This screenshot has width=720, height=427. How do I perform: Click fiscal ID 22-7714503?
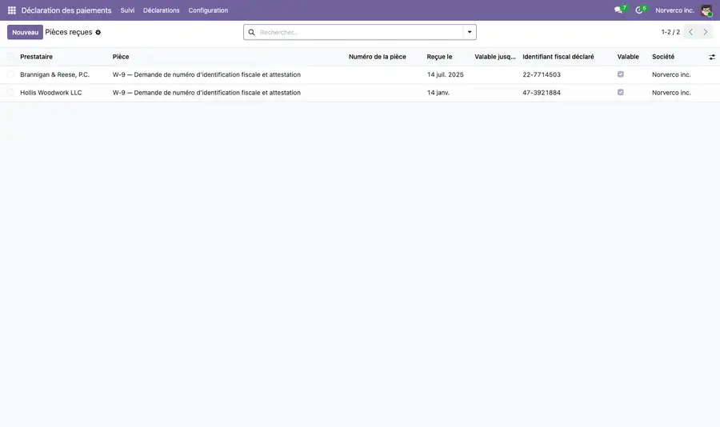542,74
